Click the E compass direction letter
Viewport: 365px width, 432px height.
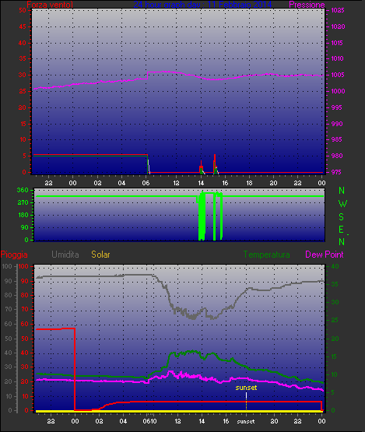[x=341, y=230]
